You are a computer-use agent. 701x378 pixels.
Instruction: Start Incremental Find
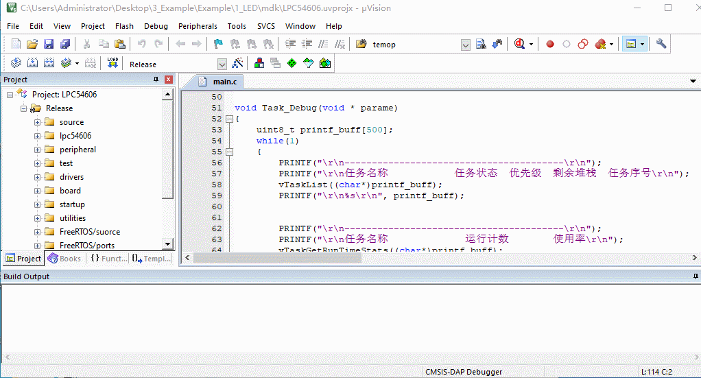497,44
